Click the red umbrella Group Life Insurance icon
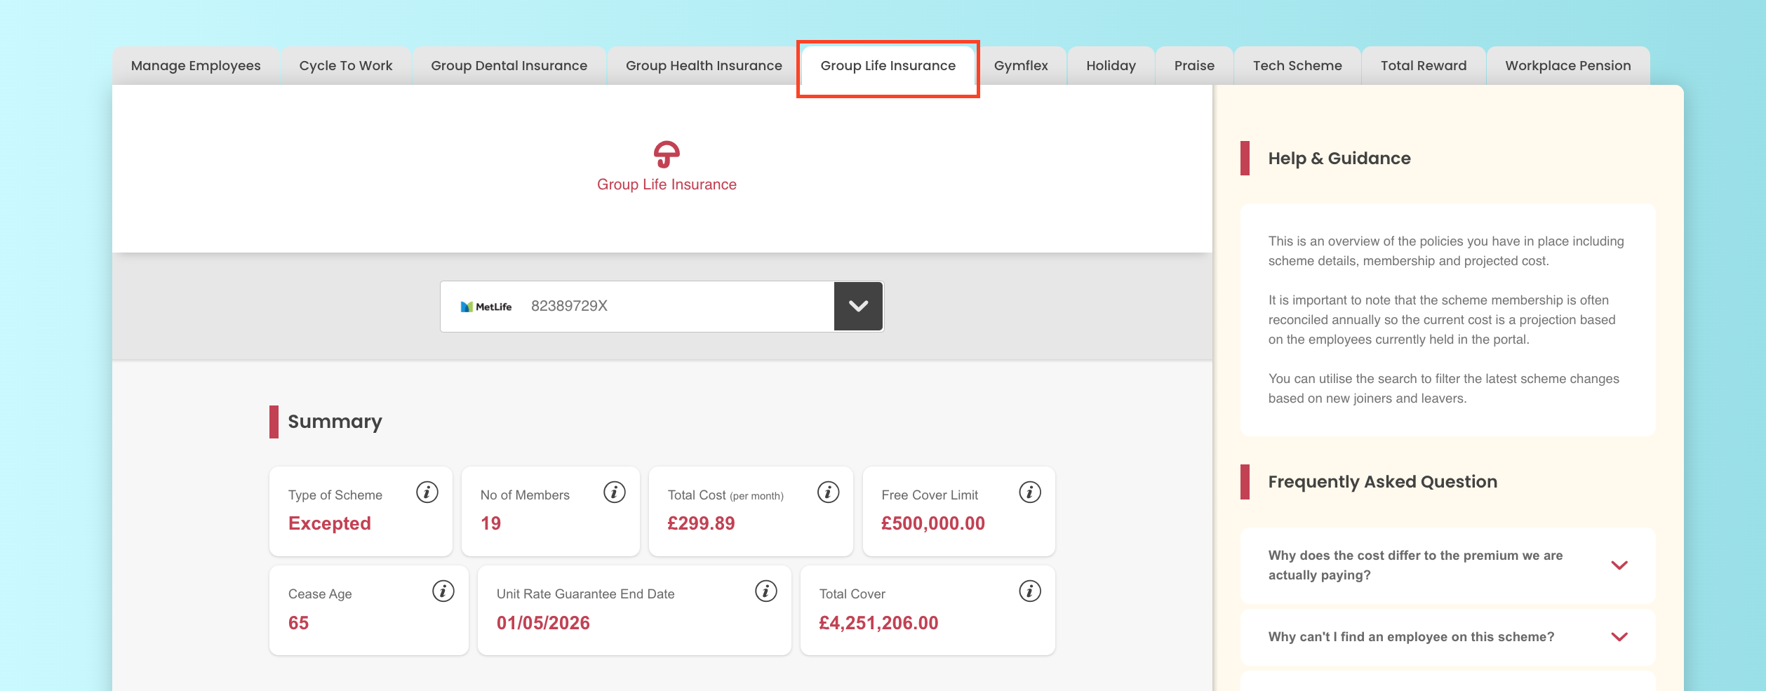 (x=666, y=154)
